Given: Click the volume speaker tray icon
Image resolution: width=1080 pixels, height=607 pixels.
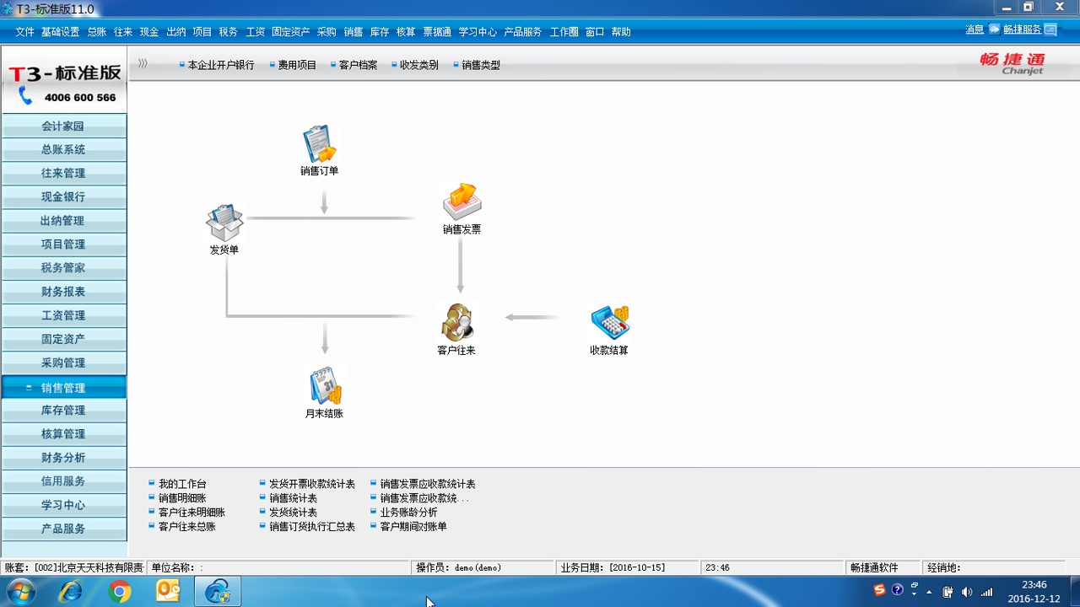Looking at the screenshot, I should point(967,592).
